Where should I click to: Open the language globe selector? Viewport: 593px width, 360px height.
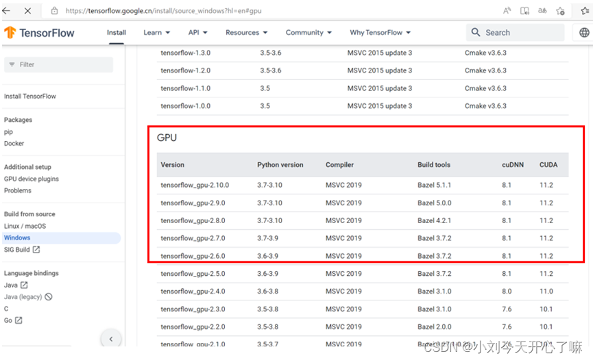coord(584,32)
